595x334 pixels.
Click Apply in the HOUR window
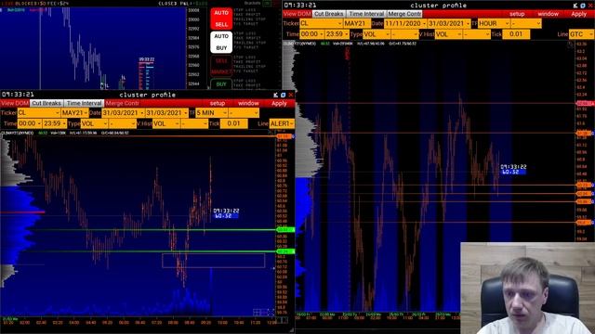578,14
